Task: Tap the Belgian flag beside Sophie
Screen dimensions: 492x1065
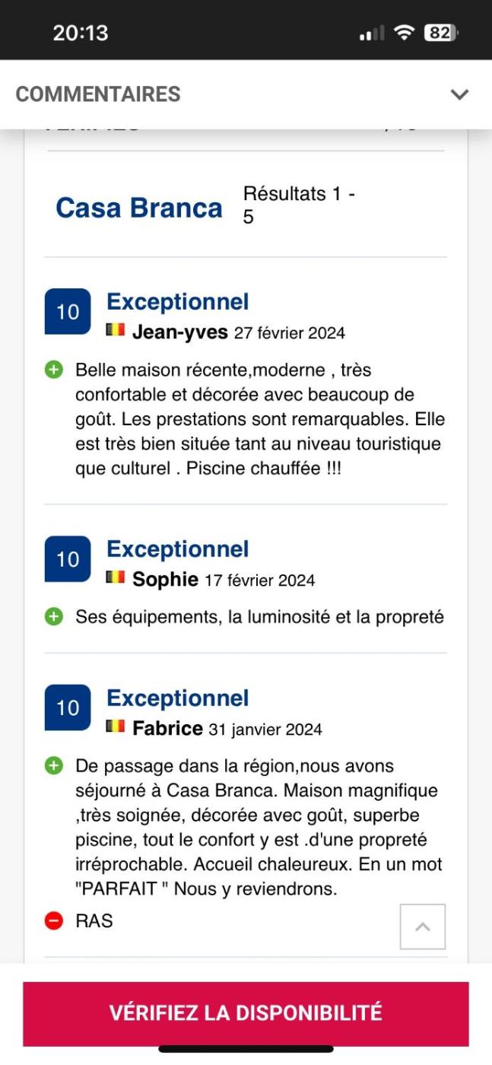Action: pyautogui.click(x=116, y=577)
